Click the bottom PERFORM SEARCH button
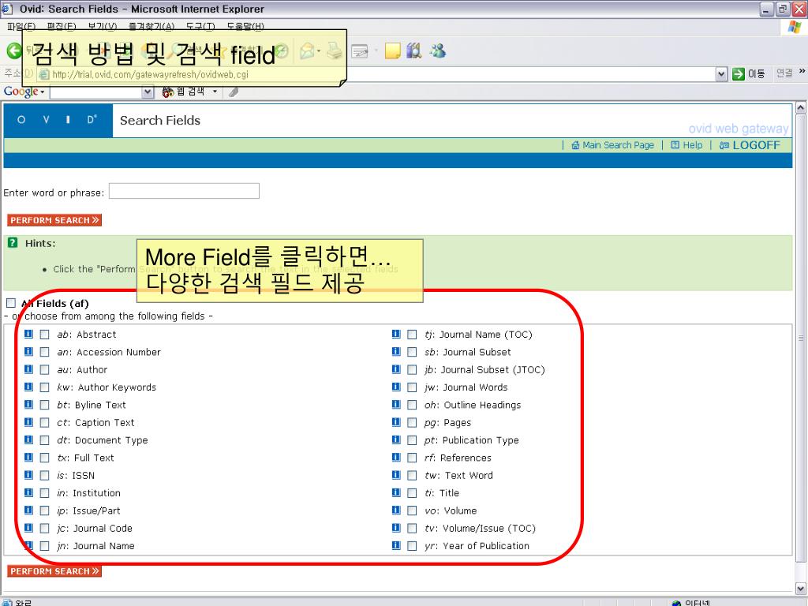808x606 pixels. click(x=54, y=571)
